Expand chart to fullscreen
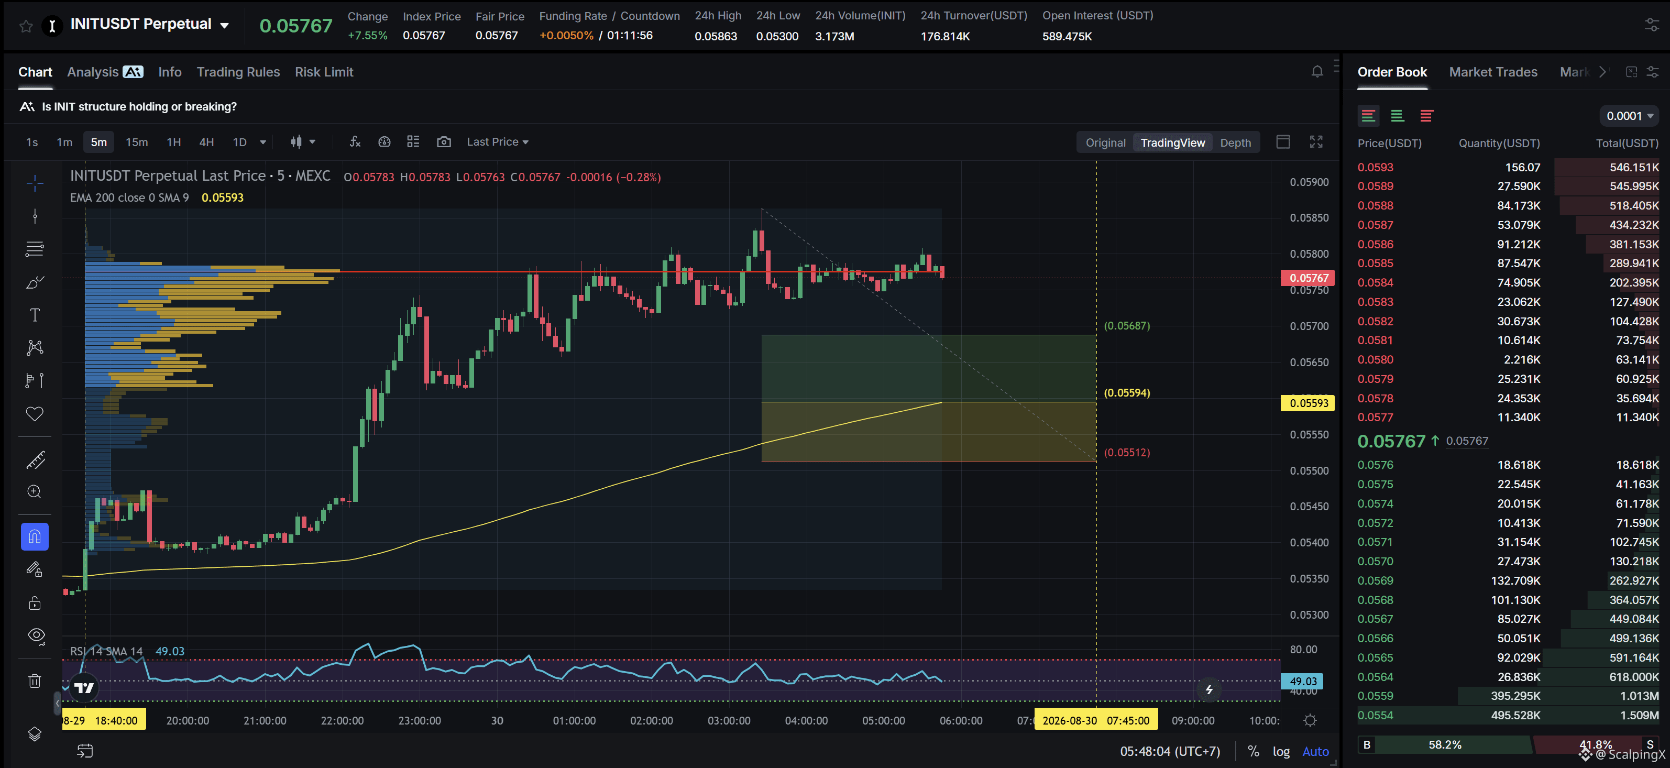This screenshot has width=1670, height=768. pos(1316,142)
